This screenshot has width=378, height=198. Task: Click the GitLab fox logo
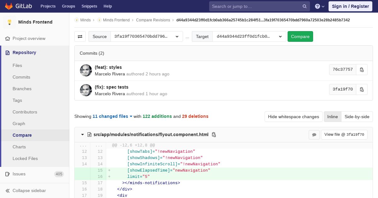click(9, 6)
